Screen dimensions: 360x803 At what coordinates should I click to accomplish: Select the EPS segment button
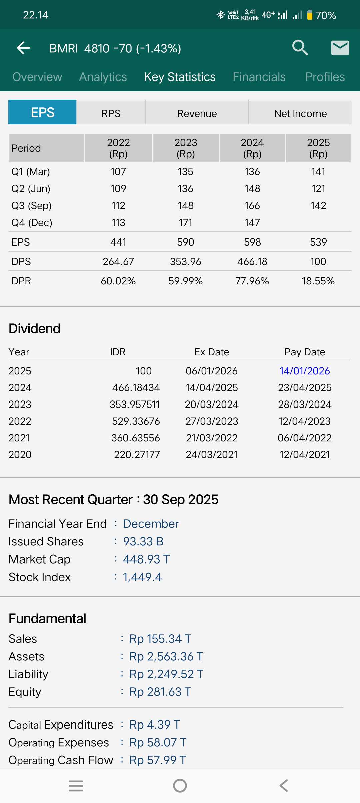pos(43,112)
